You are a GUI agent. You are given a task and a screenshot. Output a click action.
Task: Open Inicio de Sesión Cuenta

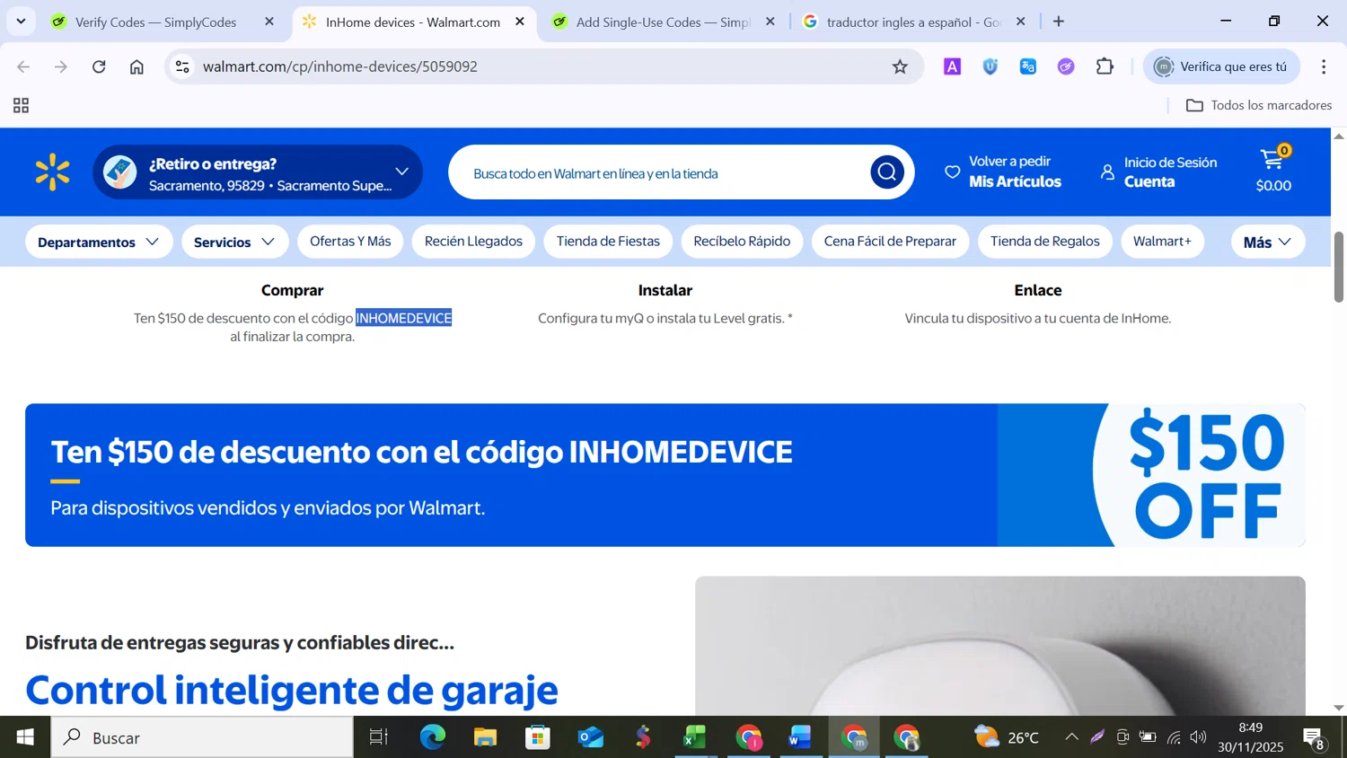1158,172
